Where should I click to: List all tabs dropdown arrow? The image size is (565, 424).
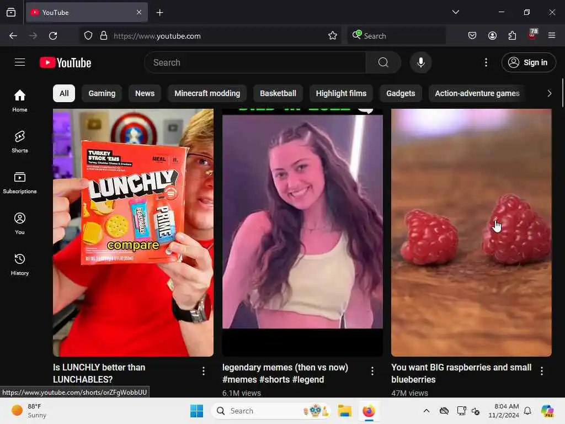point(455,12)
